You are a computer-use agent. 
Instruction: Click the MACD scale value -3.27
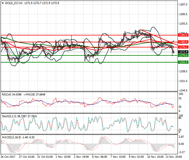(x=182, y=152)
